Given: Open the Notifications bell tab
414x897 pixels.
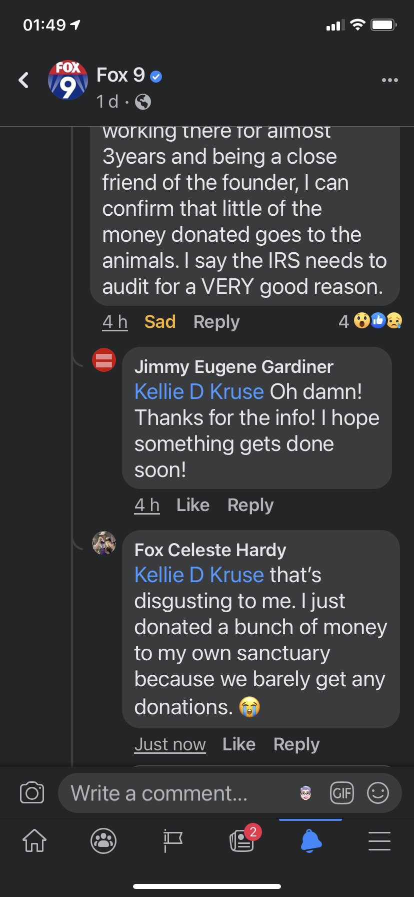Looking at the screenshot, I should [310, 840].
